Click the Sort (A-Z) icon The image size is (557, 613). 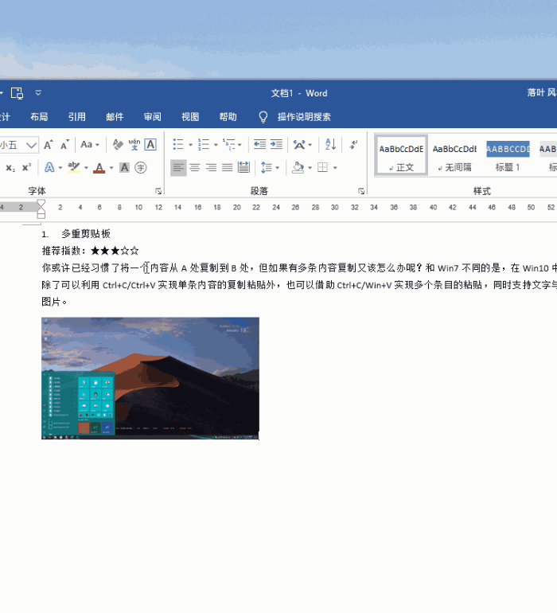[x=330, y=145]
